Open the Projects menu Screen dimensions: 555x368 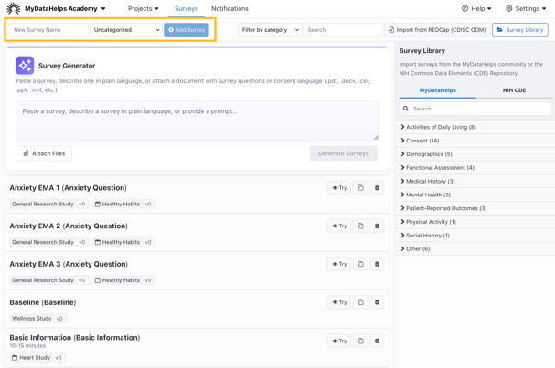(144, 8)
